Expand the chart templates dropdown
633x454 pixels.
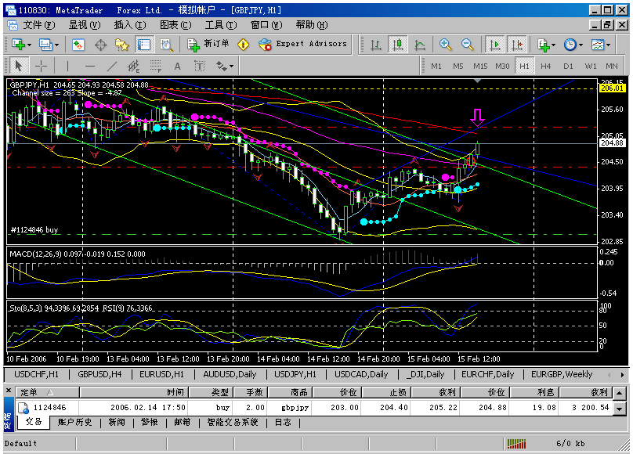(601, 45)
